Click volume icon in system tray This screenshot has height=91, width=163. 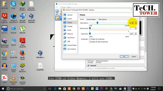point(139,89)
